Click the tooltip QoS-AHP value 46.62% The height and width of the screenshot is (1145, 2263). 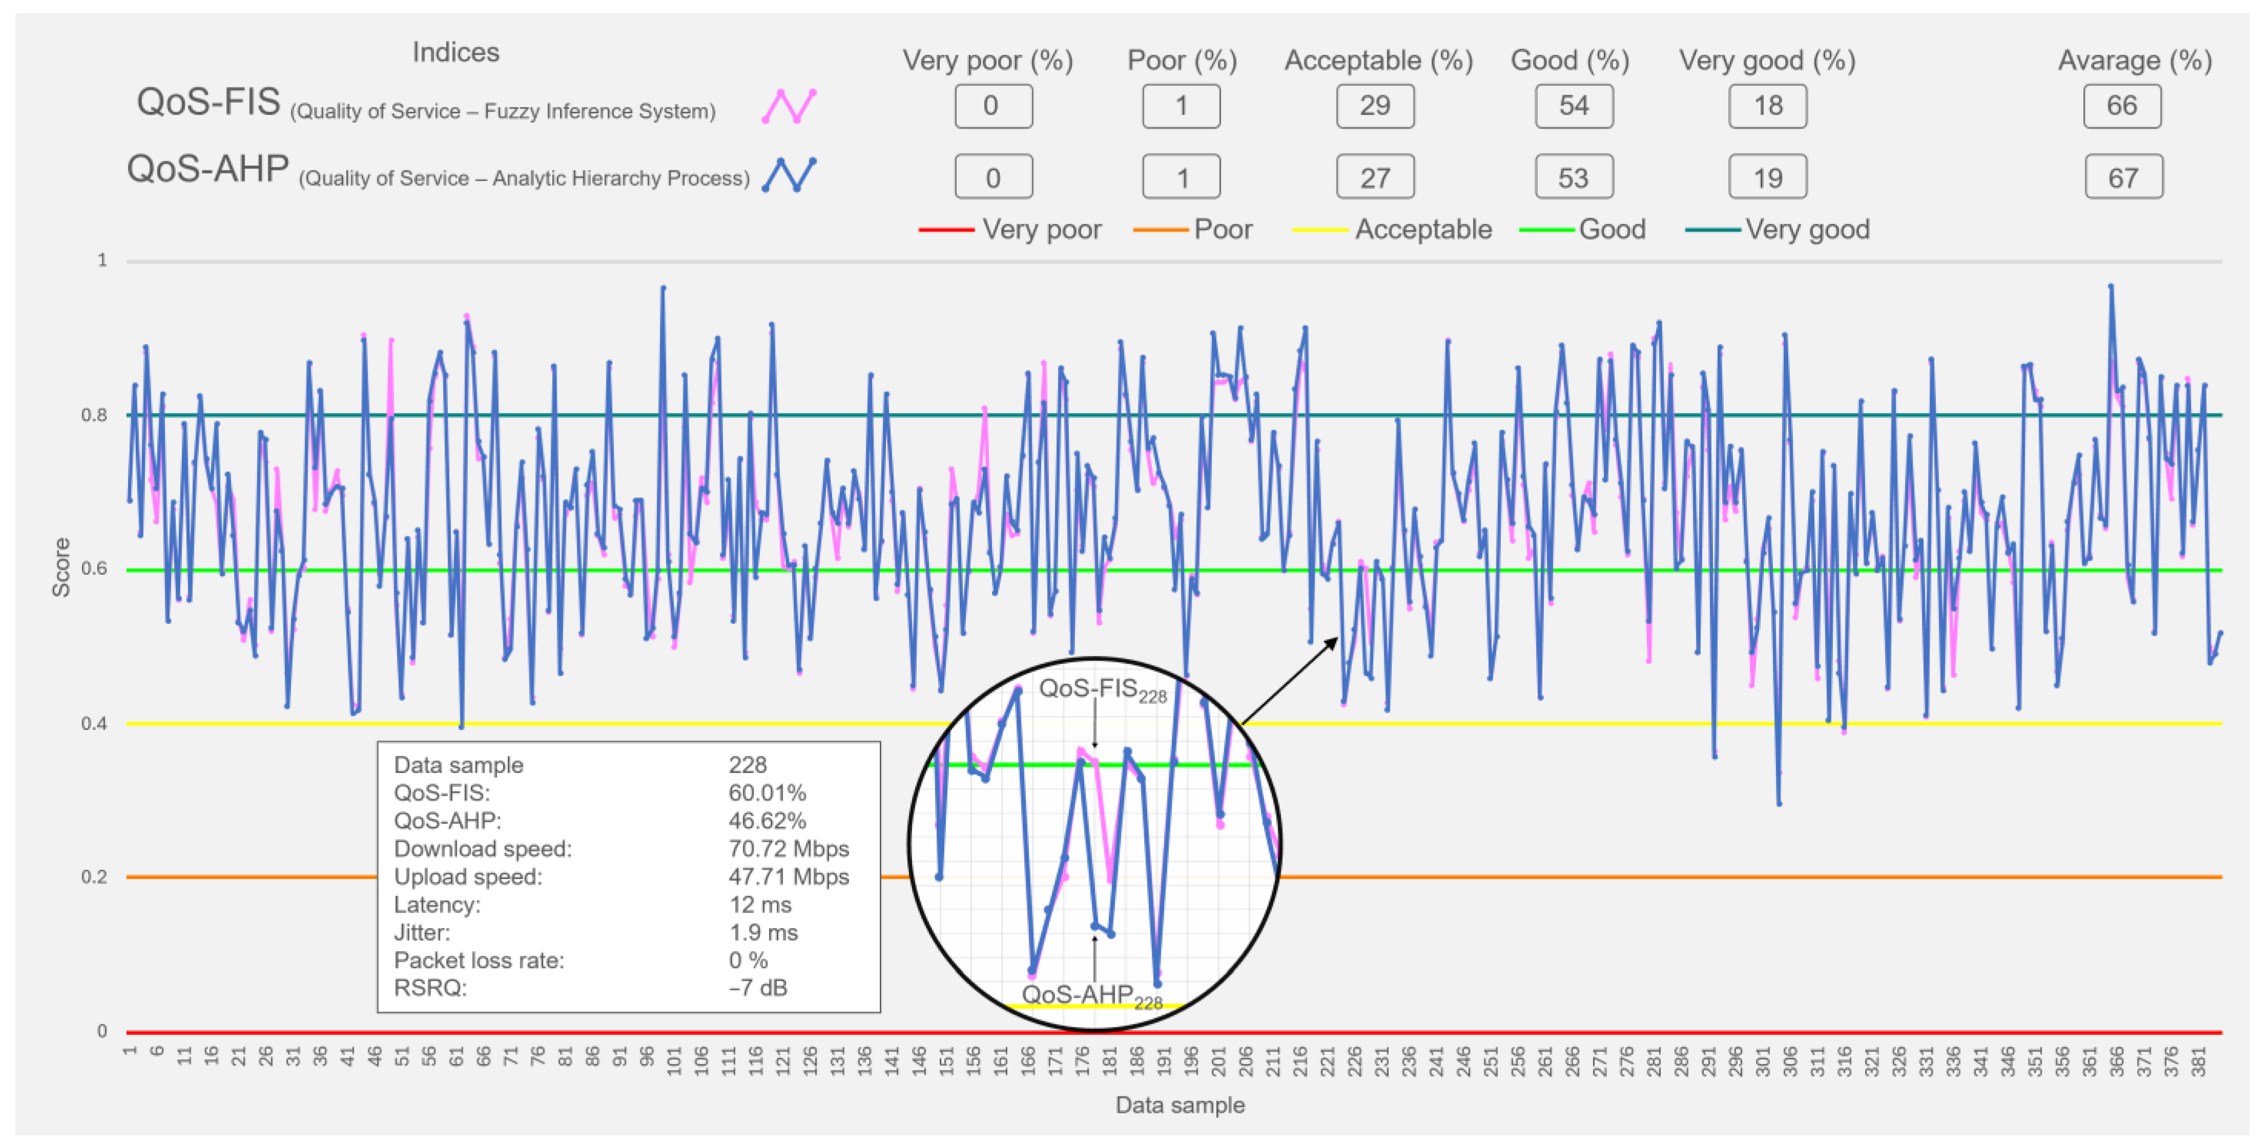[x=767, y=821]
